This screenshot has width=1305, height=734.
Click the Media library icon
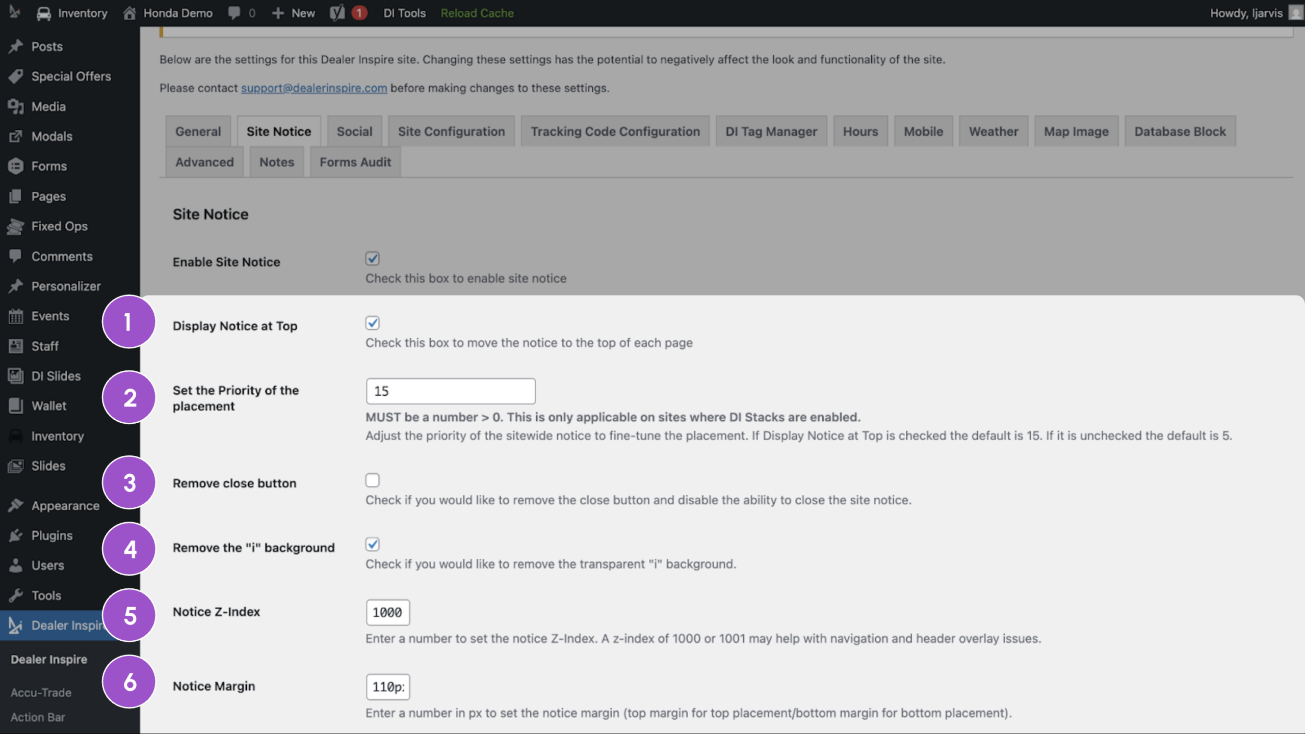[16, 106]
